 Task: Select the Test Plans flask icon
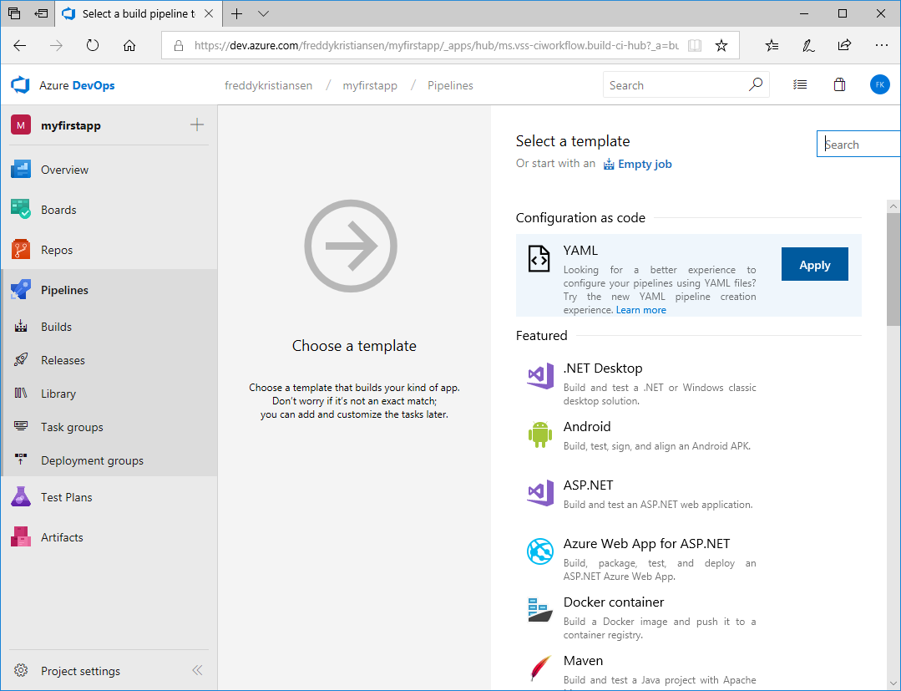(x=21, y=497)
